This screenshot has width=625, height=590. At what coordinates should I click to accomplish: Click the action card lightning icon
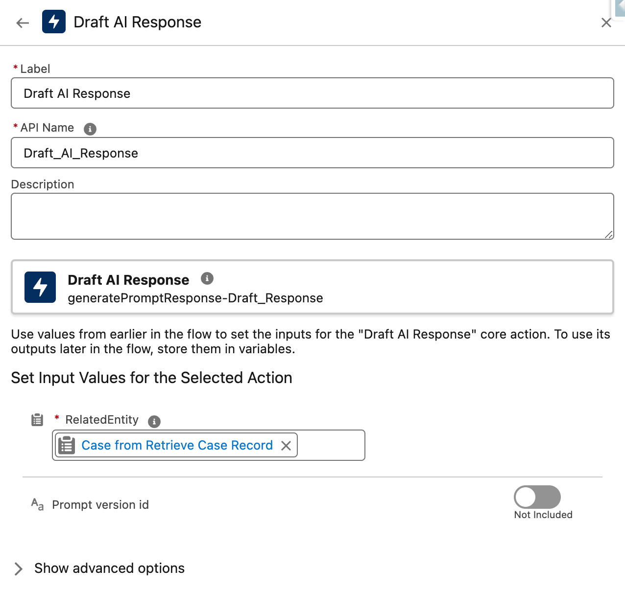tap(40, 287)
